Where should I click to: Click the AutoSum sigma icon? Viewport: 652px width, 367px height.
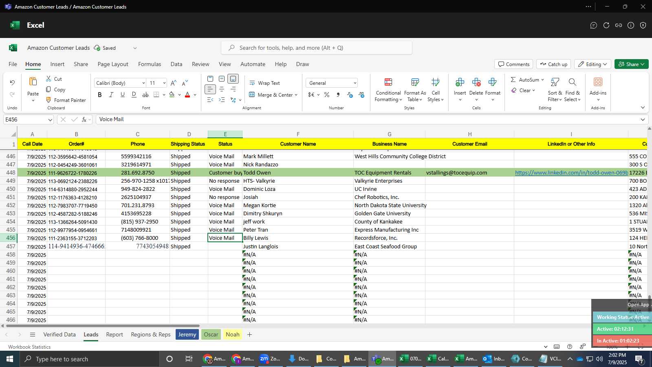[x=513, y=80]
